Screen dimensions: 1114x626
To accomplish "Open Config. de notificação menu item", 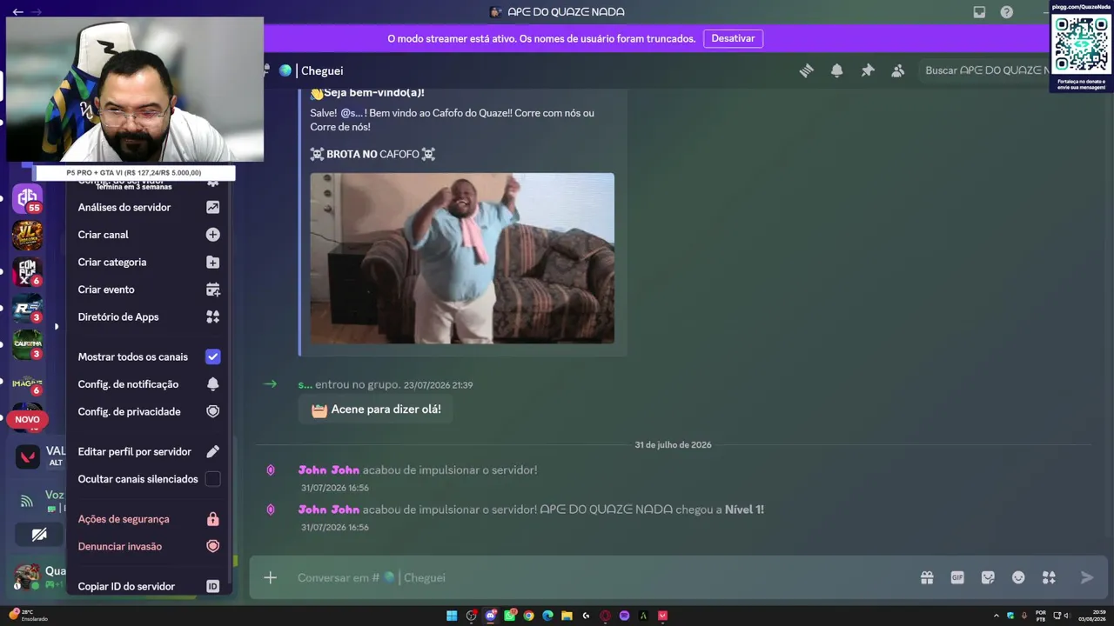I will (x=149, y=384).
